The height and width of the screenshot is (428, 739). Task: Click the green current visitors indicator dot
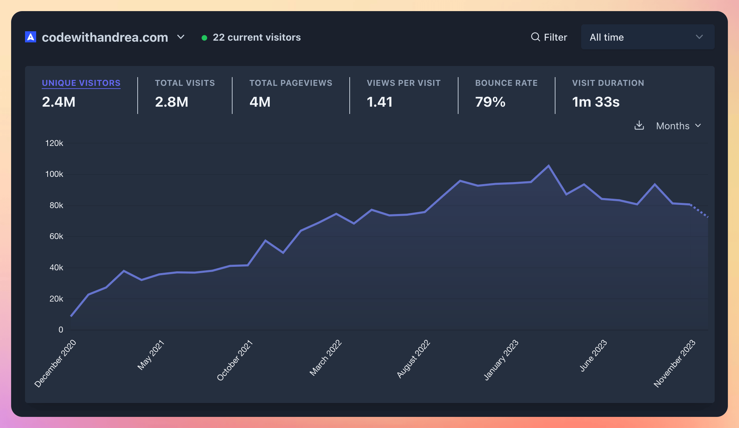(x=205, y=38)
